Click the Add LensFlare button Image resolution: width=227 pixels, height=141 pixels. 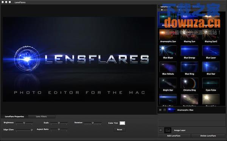[174, 136]
